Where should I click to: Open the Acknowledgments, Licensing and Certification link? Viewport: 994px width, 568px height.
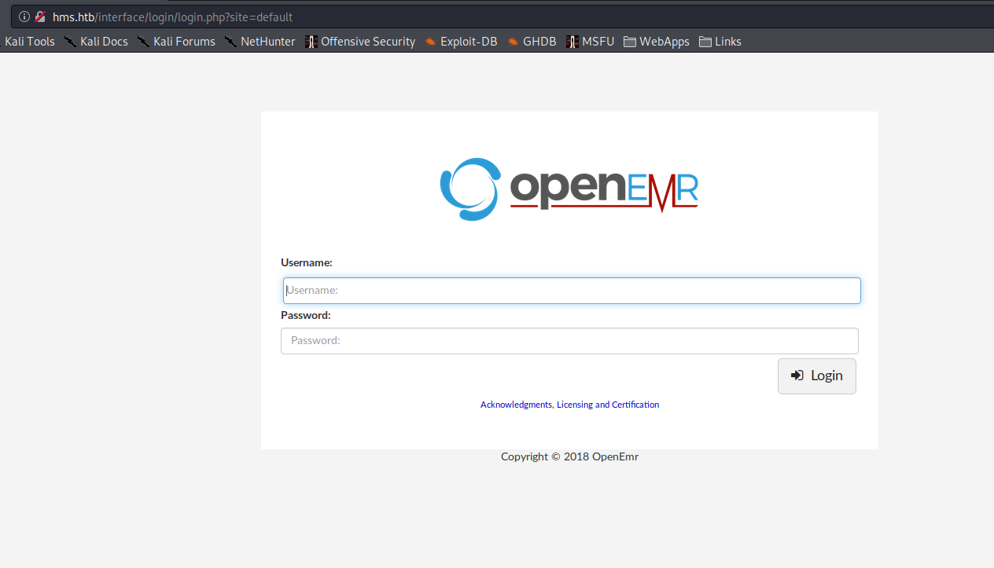(569, 404)
